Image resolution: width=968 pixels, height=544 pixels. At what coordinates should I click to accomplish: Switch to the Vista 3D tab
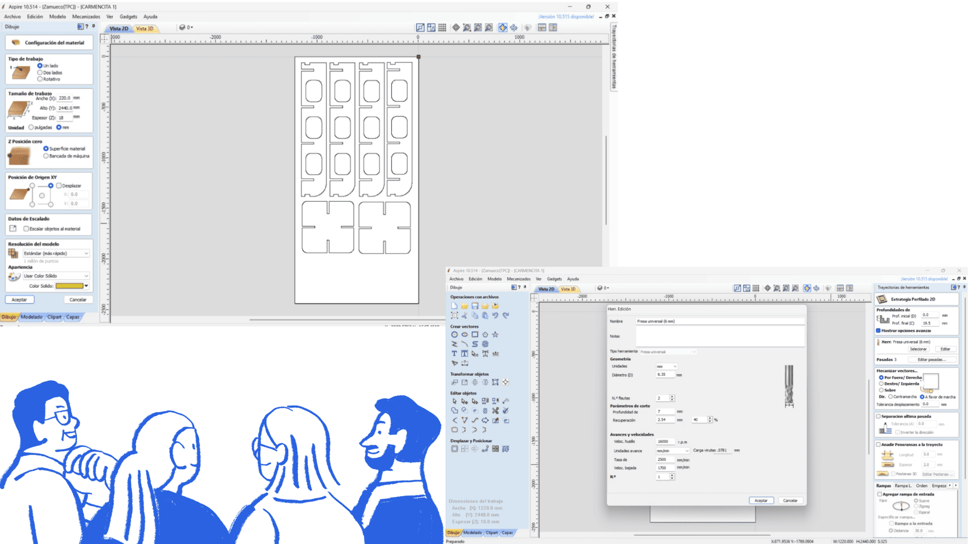145,29
